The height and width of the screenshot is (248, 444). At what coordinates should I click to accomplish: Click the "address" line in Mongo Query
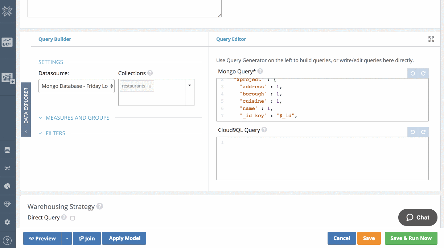pyautogui.click(x=260, y=87)
